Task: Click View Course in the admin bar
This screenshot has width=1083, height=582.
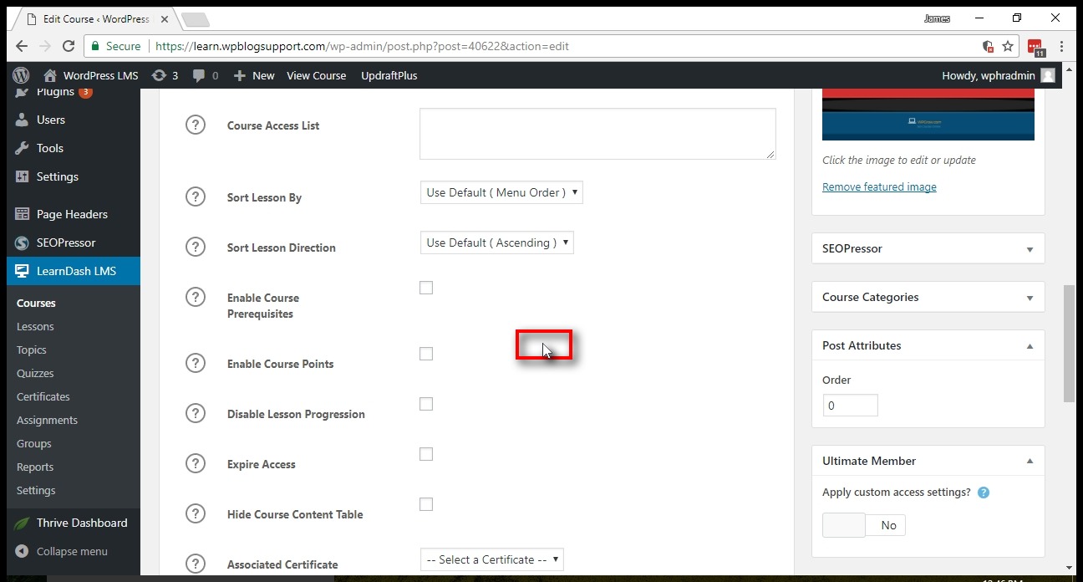Action: pyautogui.click(x=316, y=75)
